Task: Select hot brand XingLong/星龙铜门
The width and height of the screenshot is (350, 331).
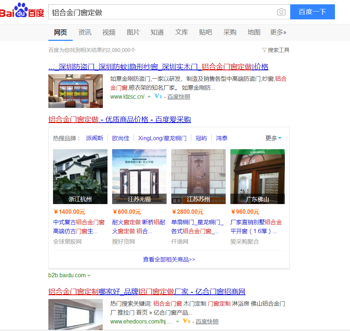Action: 163,138
